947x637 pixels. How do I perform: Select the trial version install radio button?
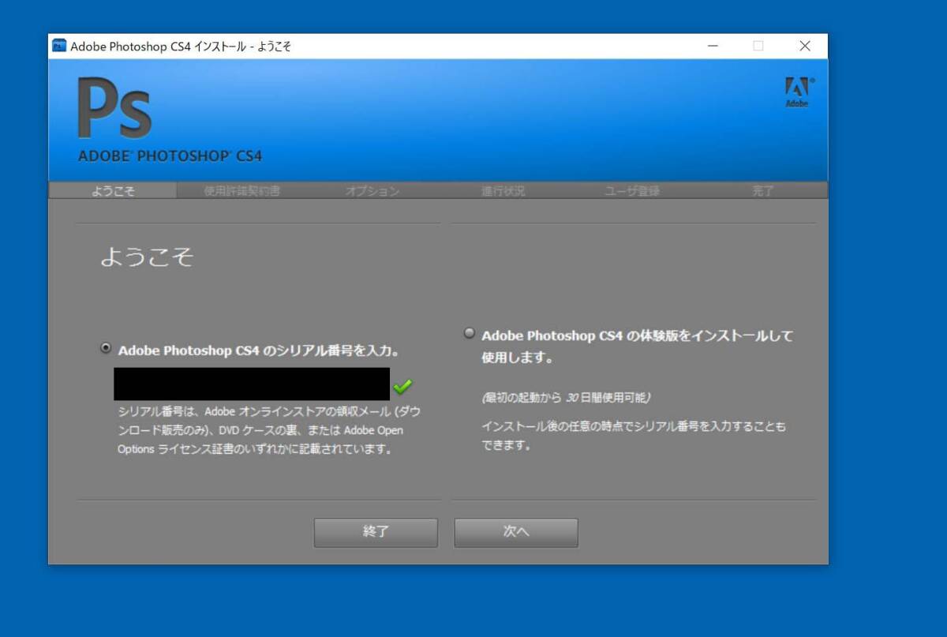pyautogui.click(x=470, y=334)
